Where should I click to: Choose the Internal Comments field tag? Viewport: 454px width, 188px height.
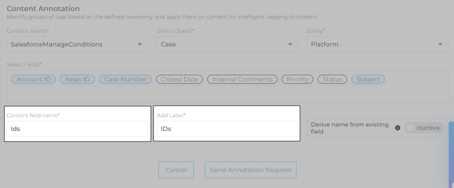(x=242, y=79)
